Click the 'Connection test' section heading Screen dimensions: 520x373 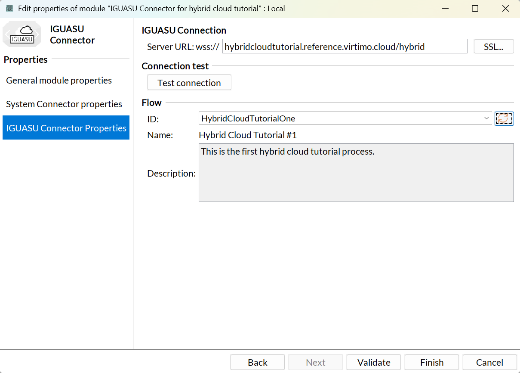175,66
